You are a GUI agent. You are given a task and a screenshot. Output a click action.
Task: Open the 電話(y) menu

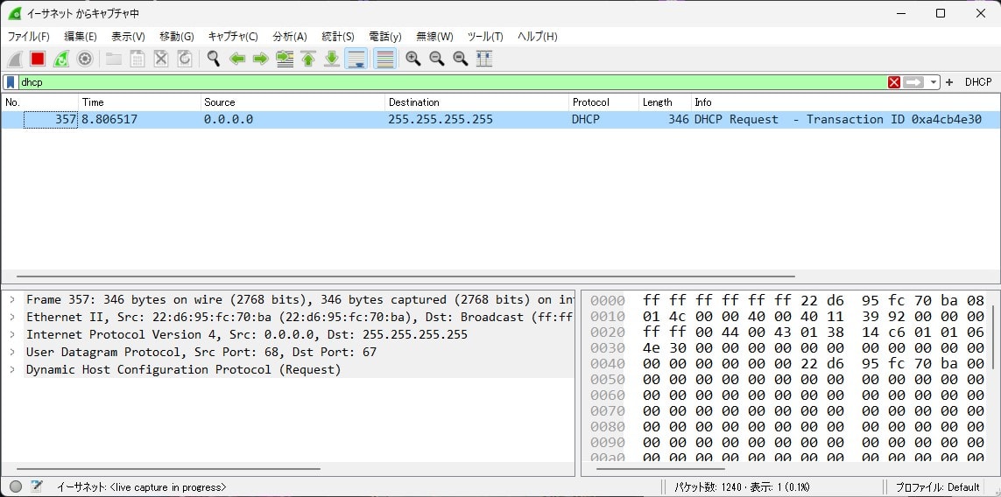coord(385,37)
